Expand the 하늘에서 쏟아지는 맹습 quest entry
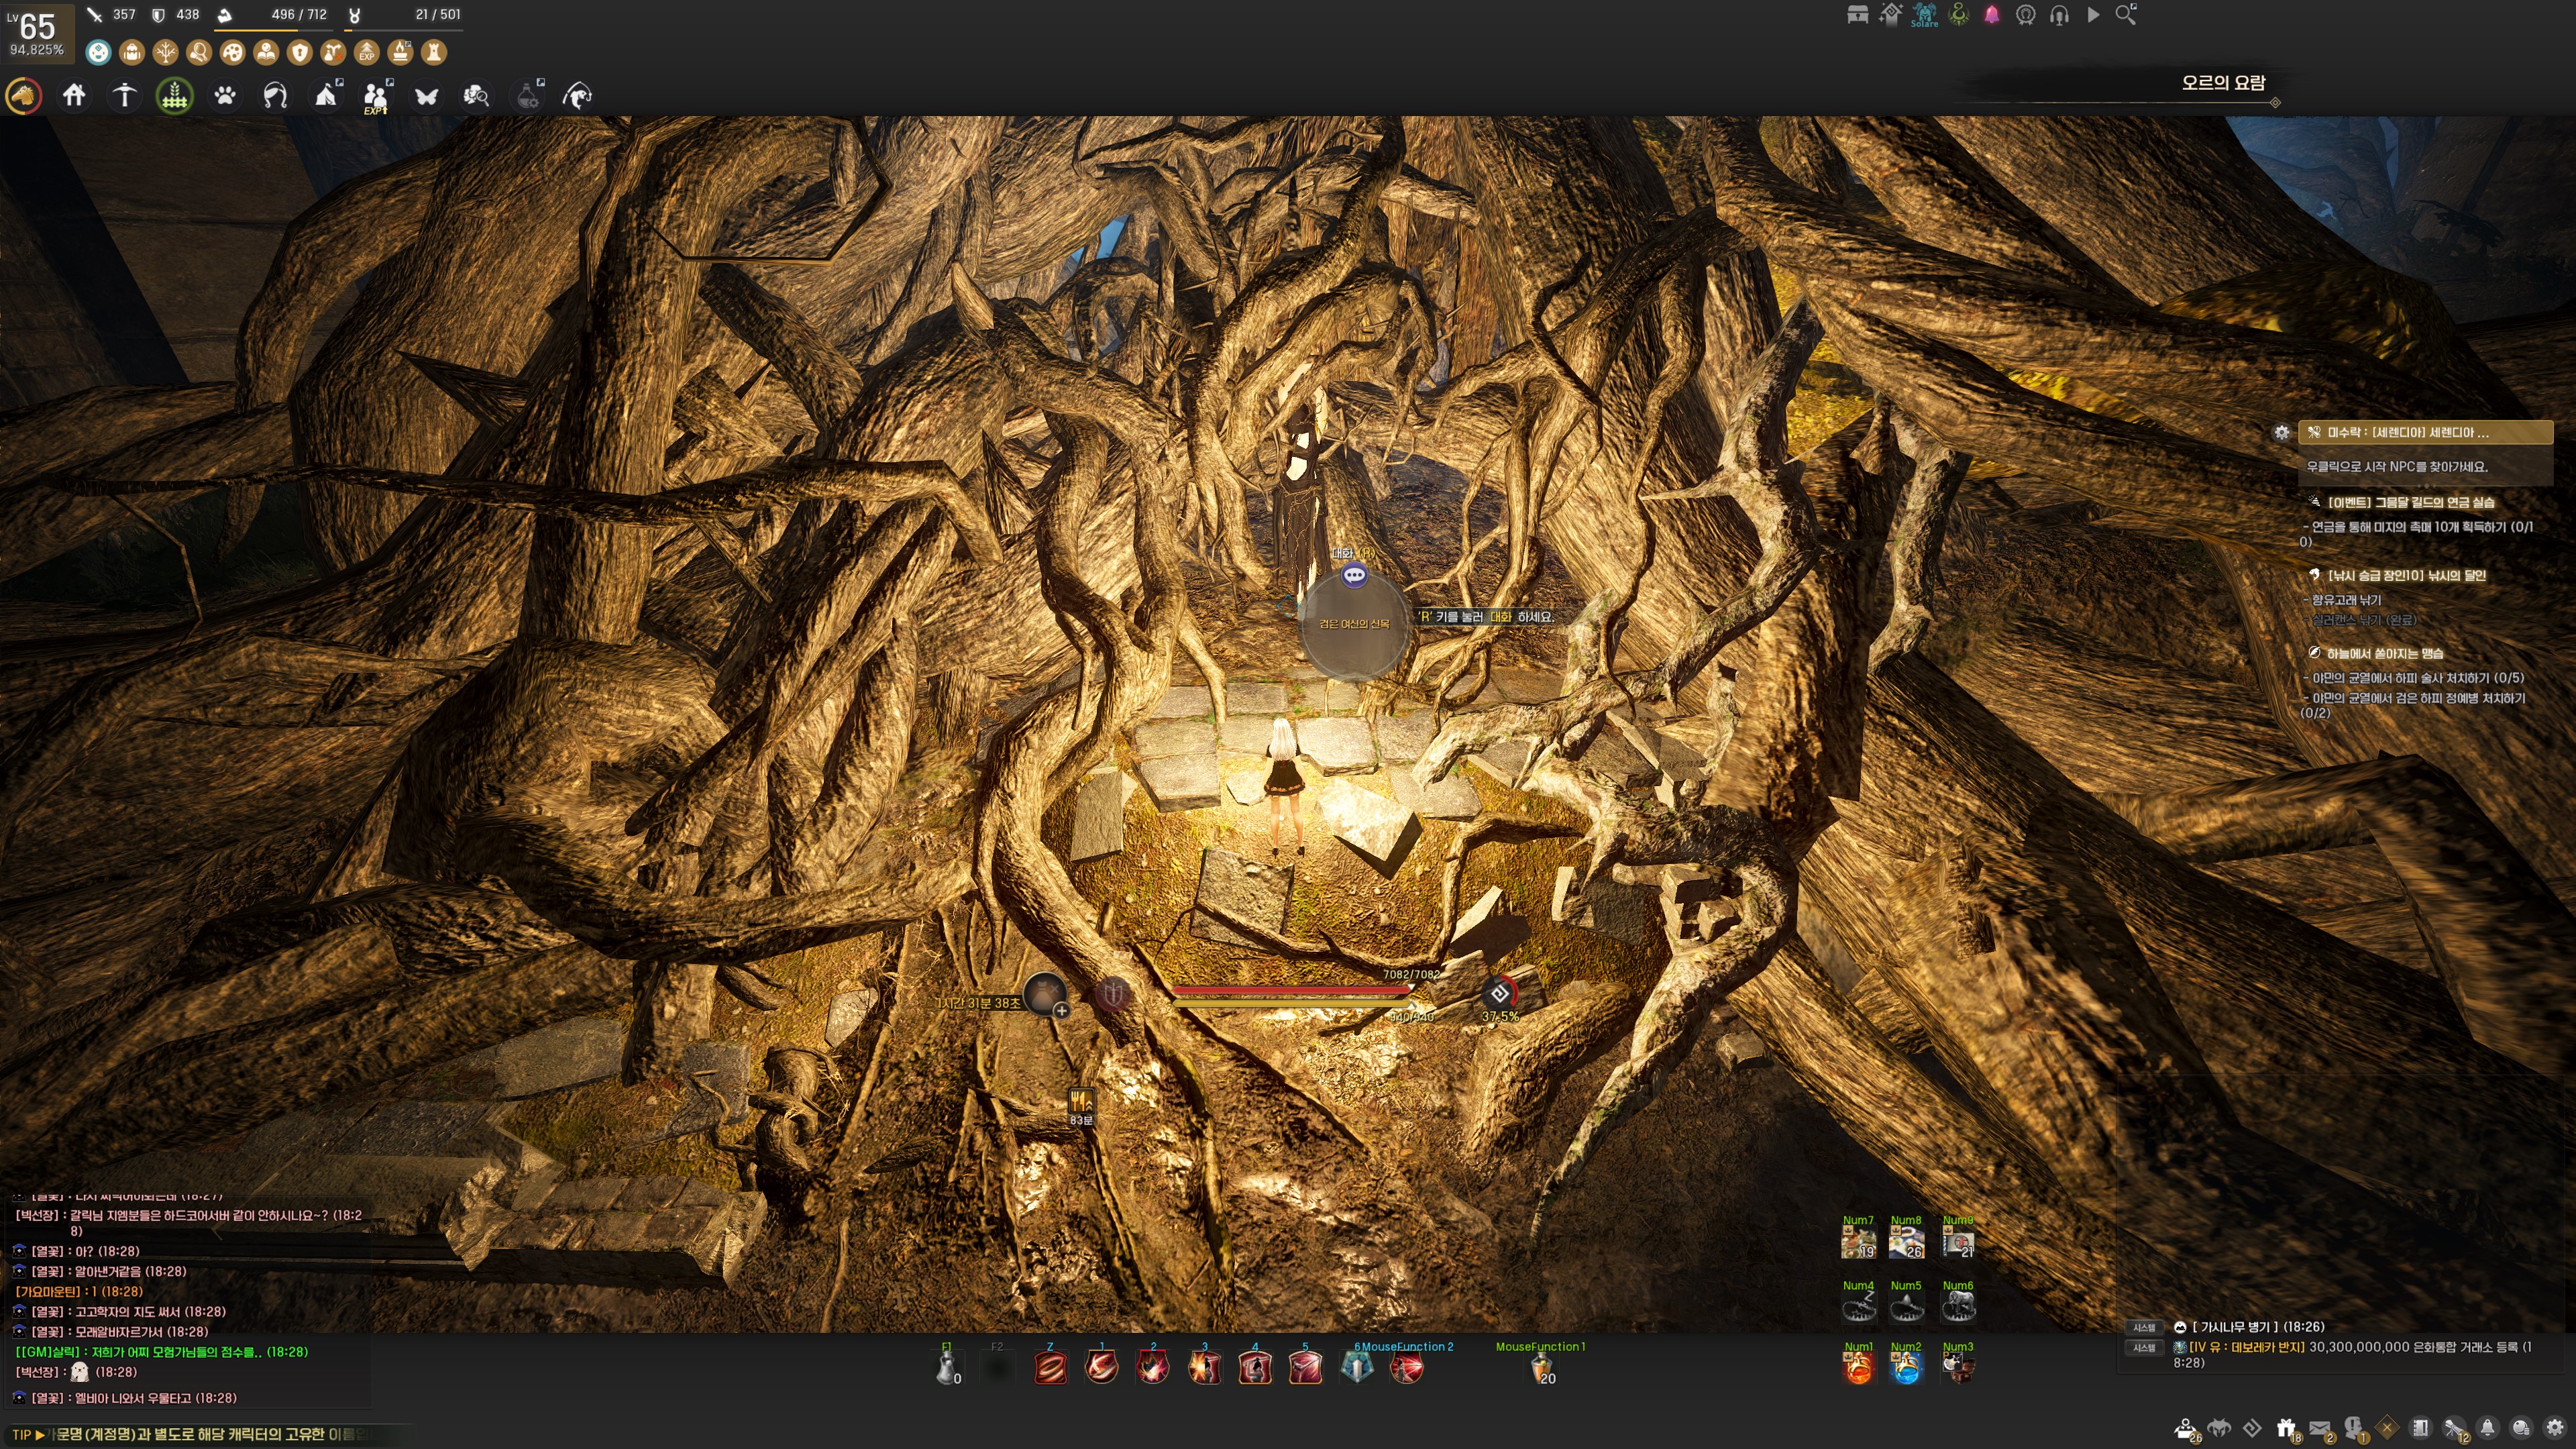 (2384, 653)
